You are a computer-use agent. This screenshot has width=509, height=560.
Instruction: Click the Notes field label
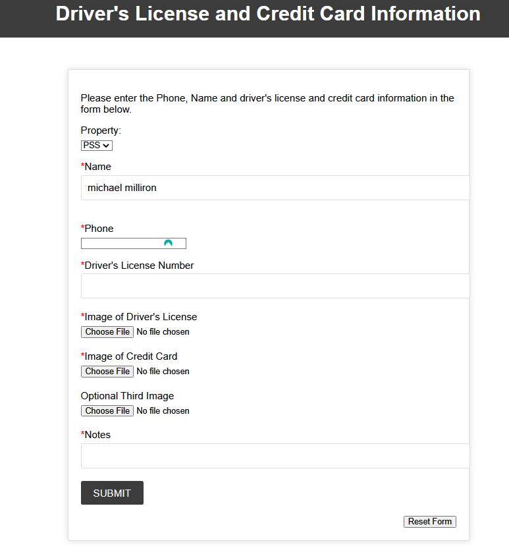point(97,435)
